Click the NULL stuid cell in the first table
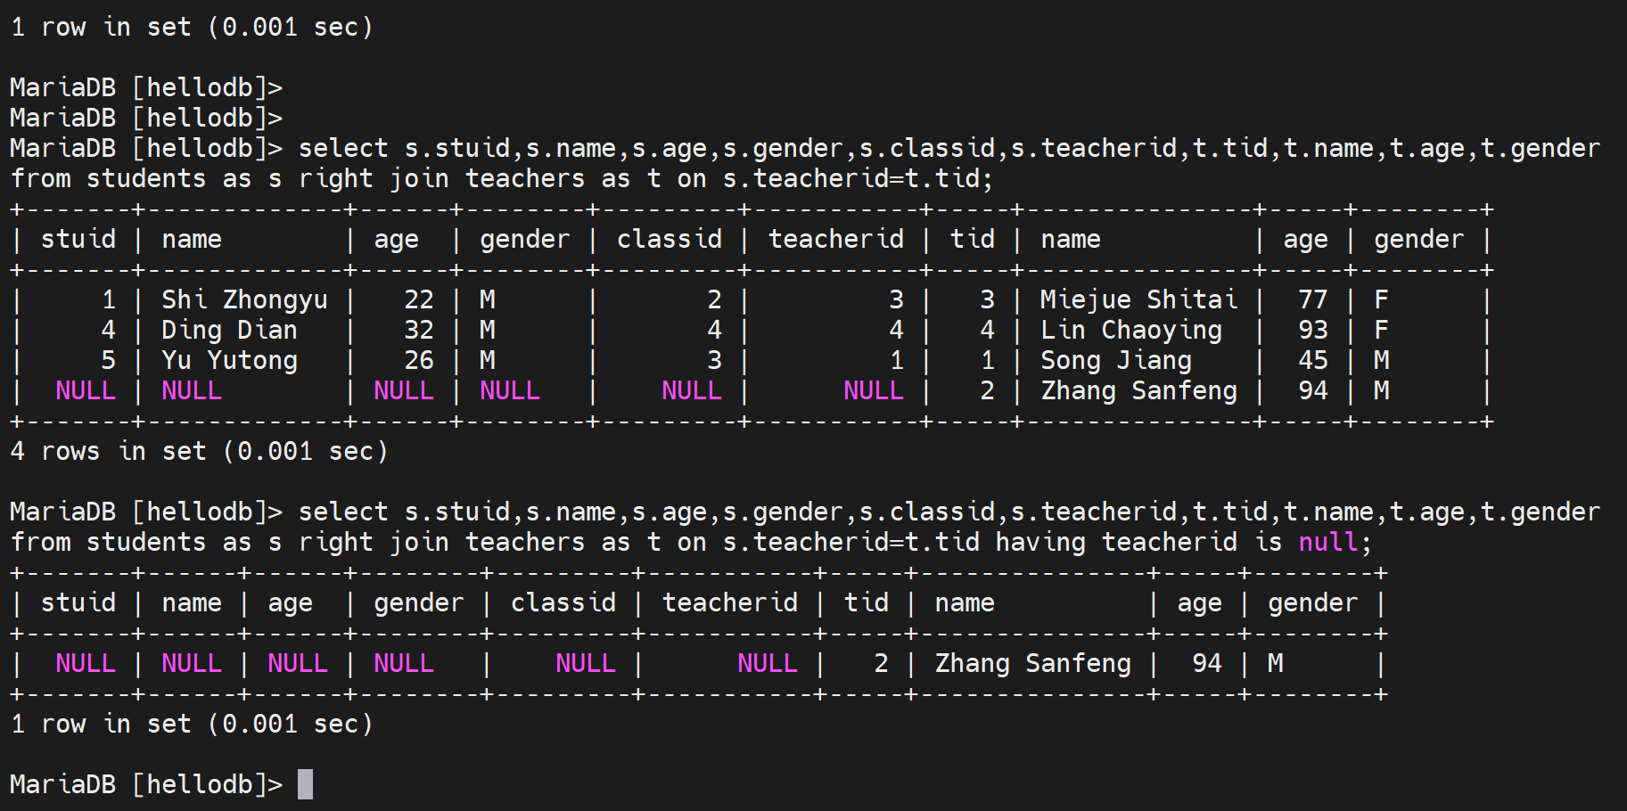 coord(86,390)
